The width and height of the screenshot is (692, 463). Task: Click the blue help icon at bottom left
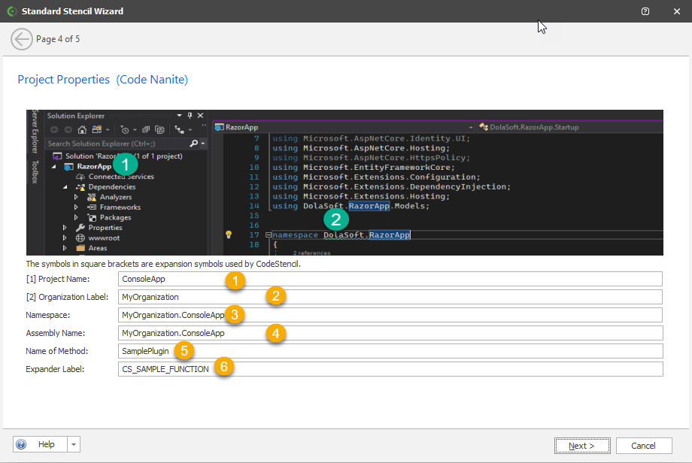21,445
